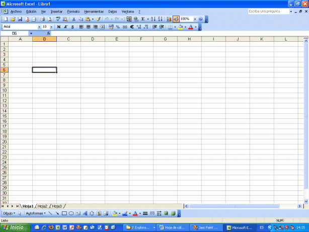Image resolution: width=309 pixels, height=232 pixels.
Task: Merge and center cells
Action: [x=102, y=27]
